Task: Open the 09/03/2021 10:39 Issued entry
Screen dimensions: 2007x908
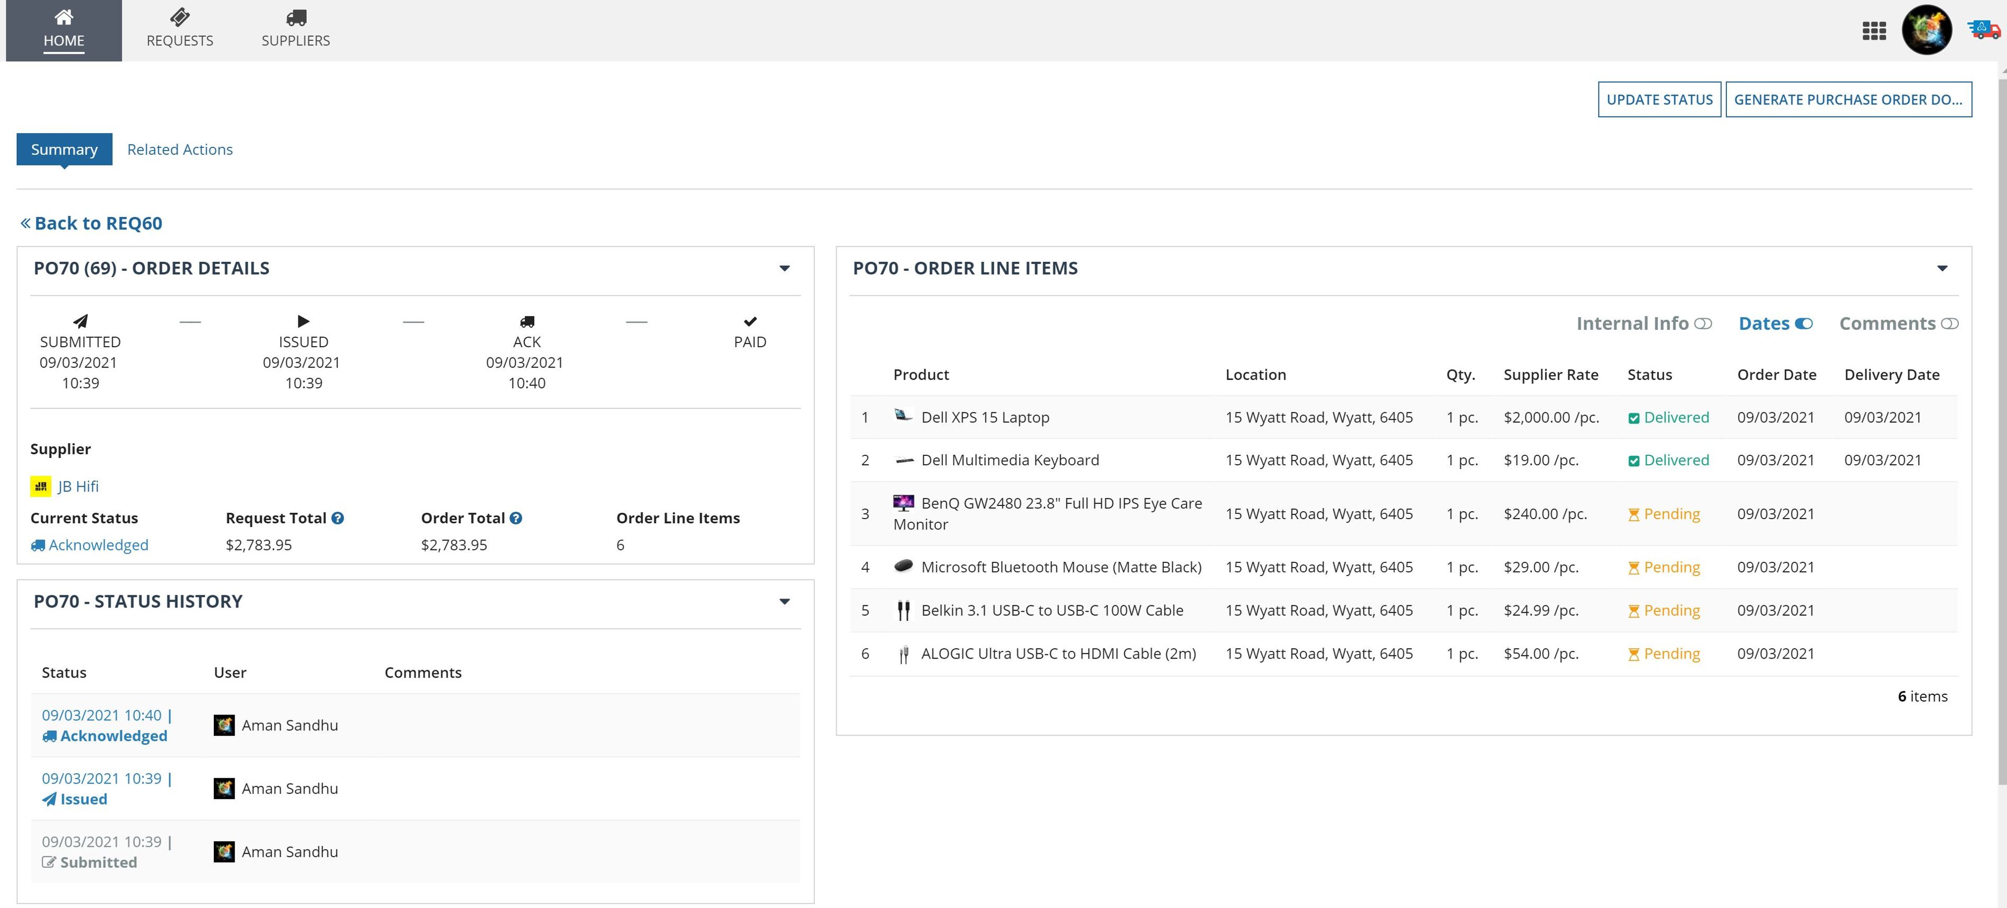Action: point(107,788)
